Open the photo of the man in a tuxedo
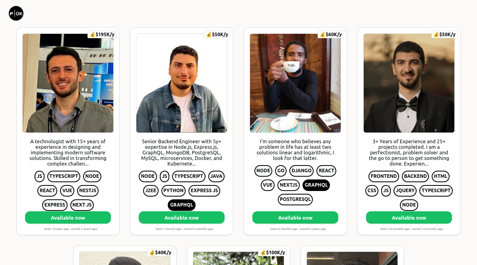This screenshot has width=477, height=265. click(409, 83)
